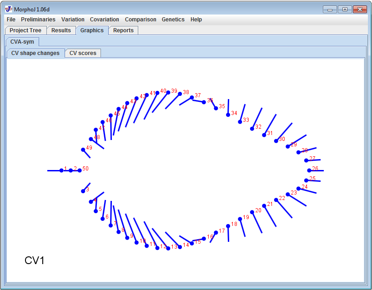Select the CV scores sub-tab

83,53
